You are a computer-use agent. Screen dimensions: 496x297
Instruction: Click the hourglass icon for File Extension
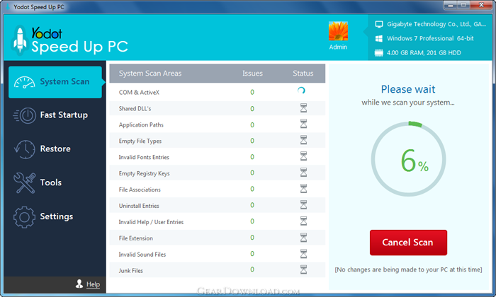point(303,238)
